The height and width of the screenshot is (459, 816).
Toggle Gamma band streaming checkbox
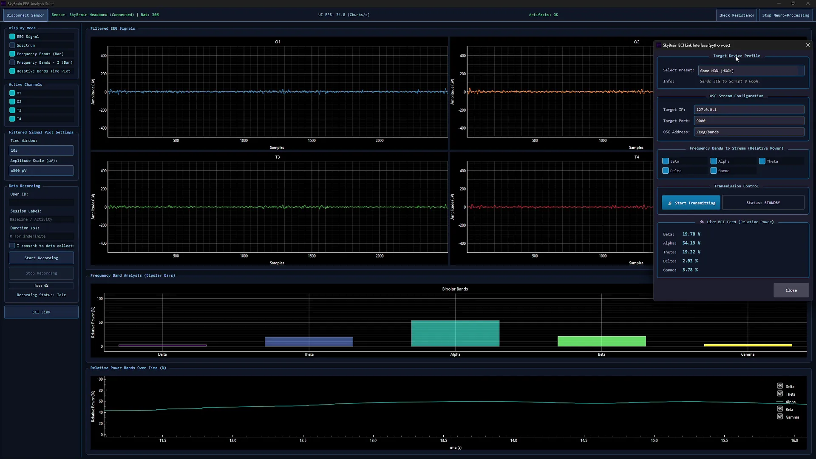coord(714,171)
